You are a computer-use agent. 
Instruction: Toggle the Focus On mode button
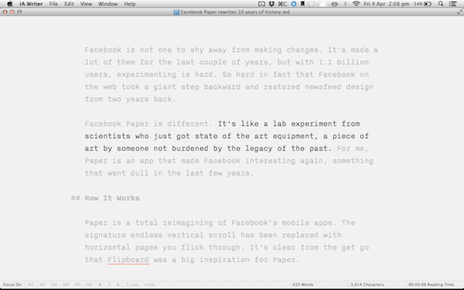12,285
